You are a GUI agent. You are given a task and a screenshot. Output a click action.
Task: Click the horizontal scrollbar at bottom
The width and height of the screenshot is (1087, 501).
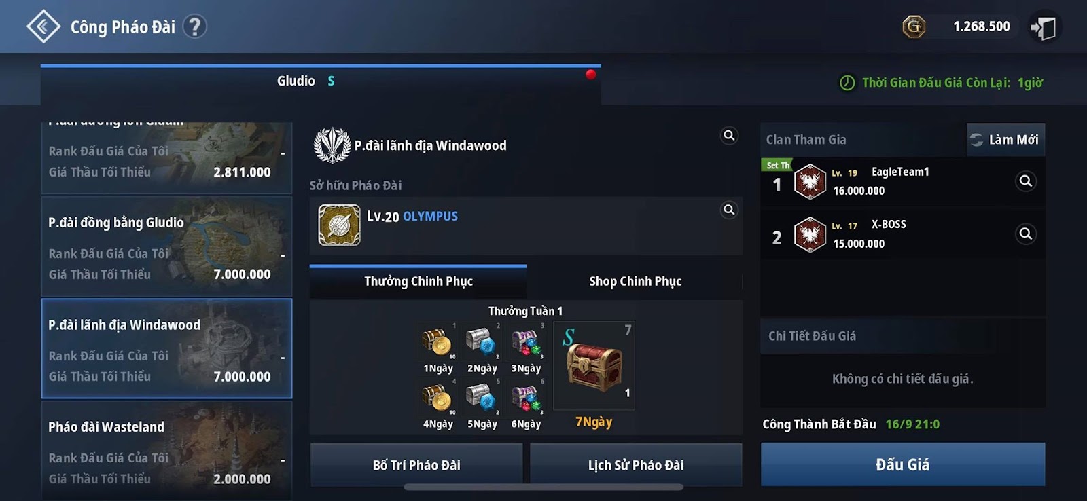pos(543,487)
